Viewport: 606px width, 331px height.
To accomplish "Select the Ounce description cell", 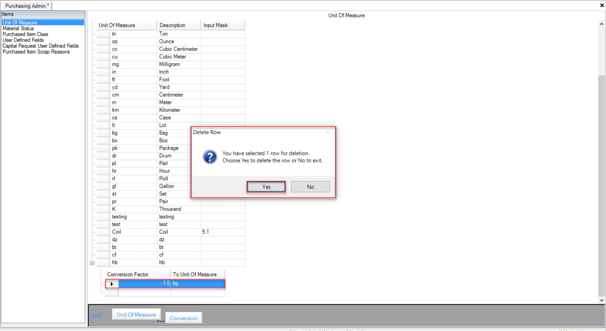I will (179, 41).
